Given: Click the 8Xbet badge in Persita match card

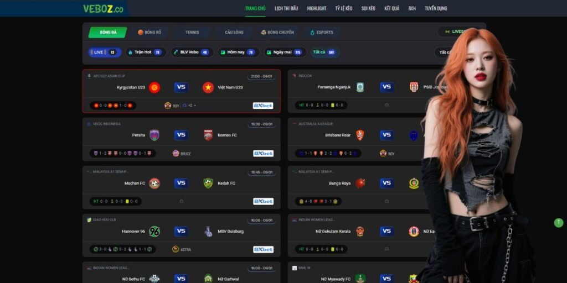Looking at the screenshot, I should [263, 154].
